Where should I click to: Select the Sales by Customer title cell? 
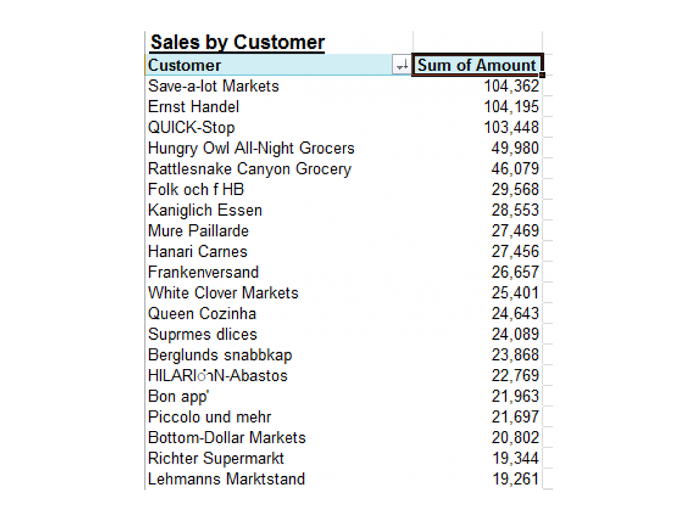coord(238,42)
